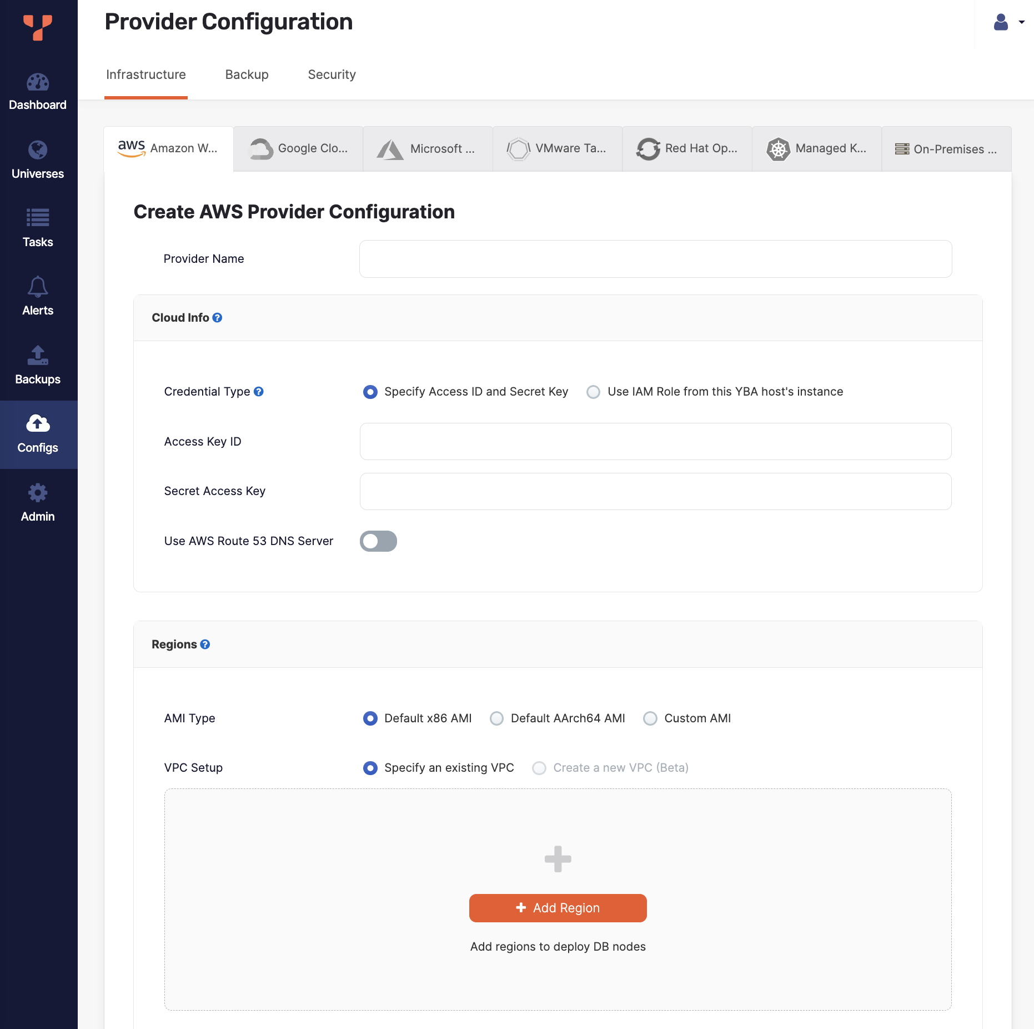Image resolution: width=1034 pixels, height=1029 pixels.
Task: Select the Microsoft Azure provider tab
Action: click(x=428, y=149)
